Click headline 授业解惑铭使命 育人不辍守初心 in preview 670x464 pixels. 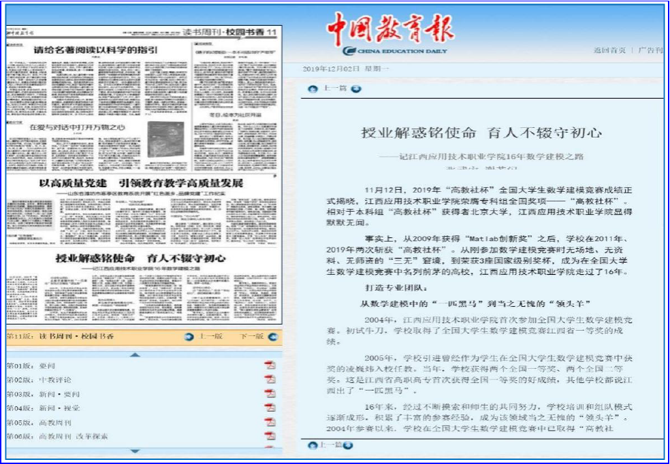pyautogui.click(x=140, y=259)
